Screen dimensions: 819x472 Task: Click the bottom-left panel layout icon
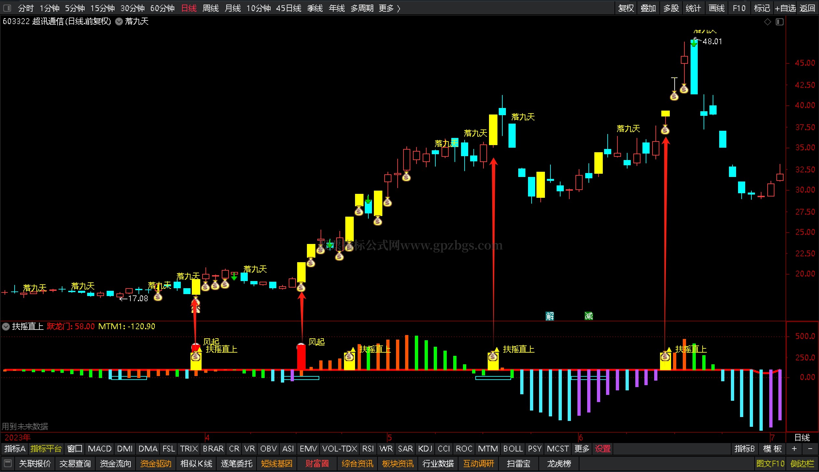(x=8, y=463)
